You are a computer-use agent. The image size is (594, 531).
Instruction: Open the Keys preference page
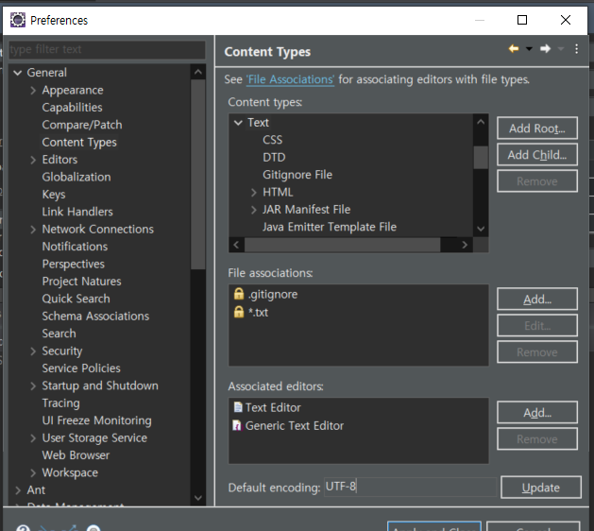54,195
